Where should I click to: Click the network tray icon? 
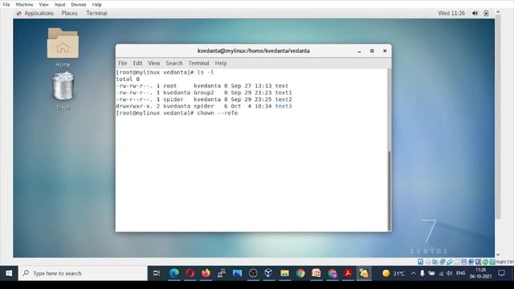pos(441,273)
